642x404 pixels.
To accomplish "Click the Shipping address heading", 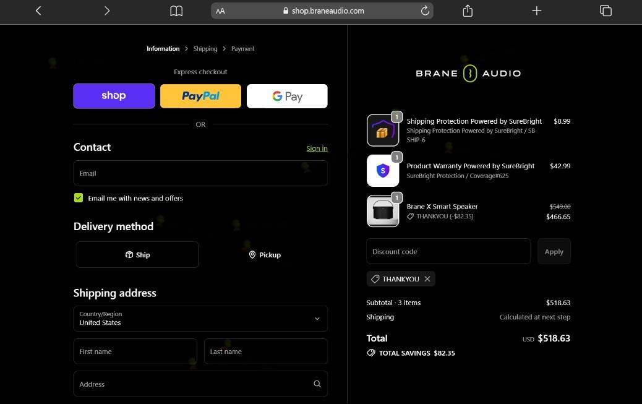I will [x=114, y=293].
